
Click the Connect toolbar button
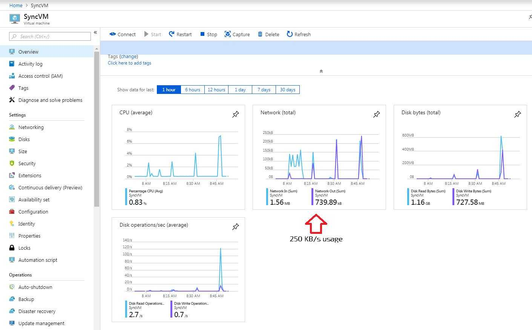[122, 34]
